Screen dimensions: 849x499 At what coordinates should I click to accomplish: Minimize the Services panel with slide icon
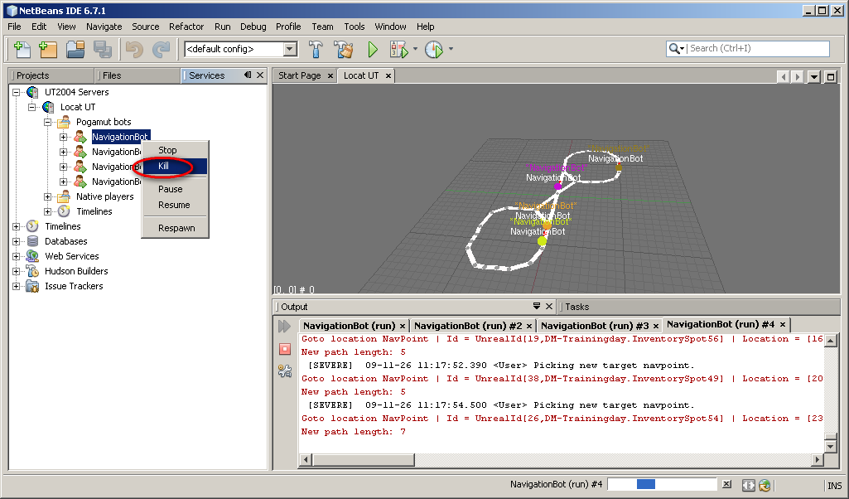click(248, 75)
